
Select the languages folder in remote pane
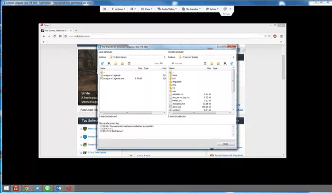(x=175, y=82)
